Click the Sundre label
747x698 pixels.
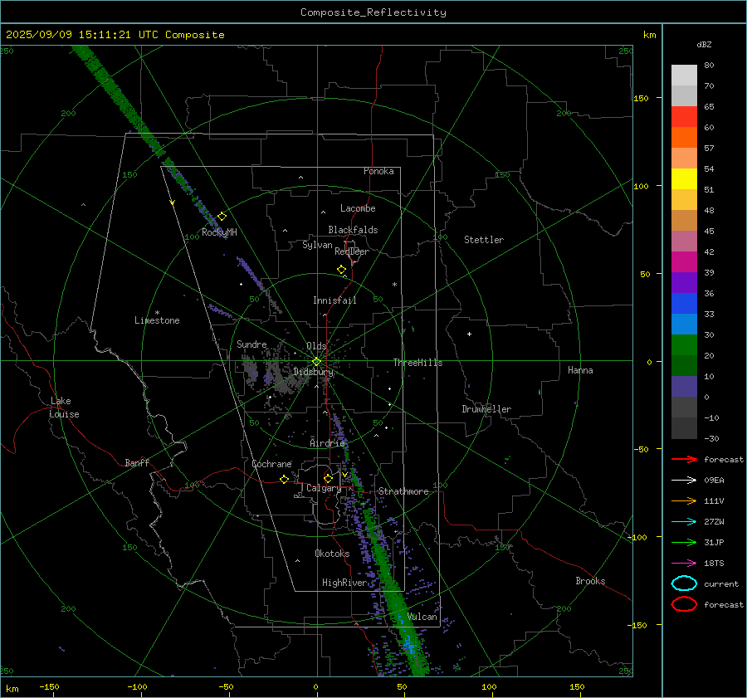(251, 344)
